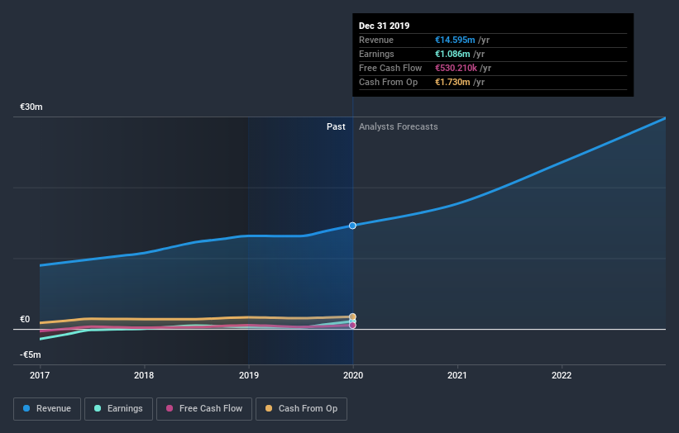
Task: Click the Past section label
Action: pos(336,126)
